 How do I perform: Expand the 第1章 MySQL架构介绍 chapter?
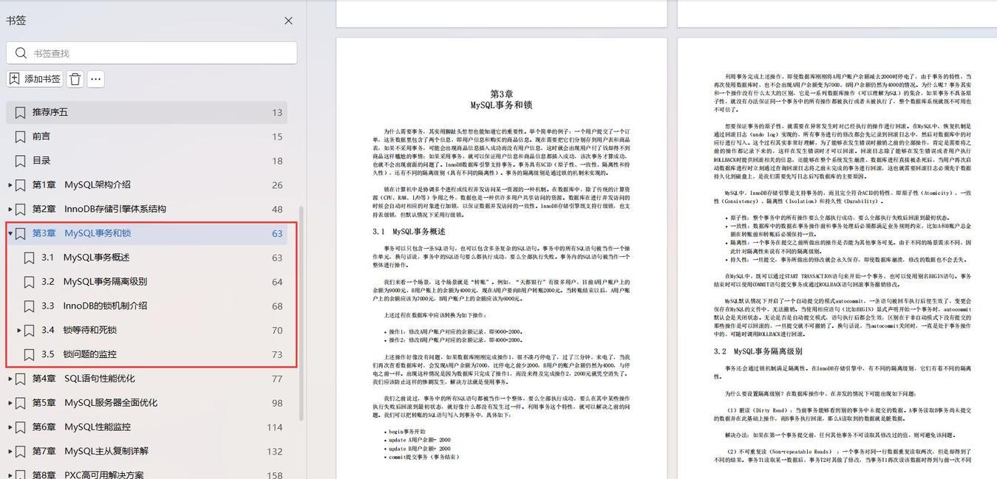click(x=10, y=185)
